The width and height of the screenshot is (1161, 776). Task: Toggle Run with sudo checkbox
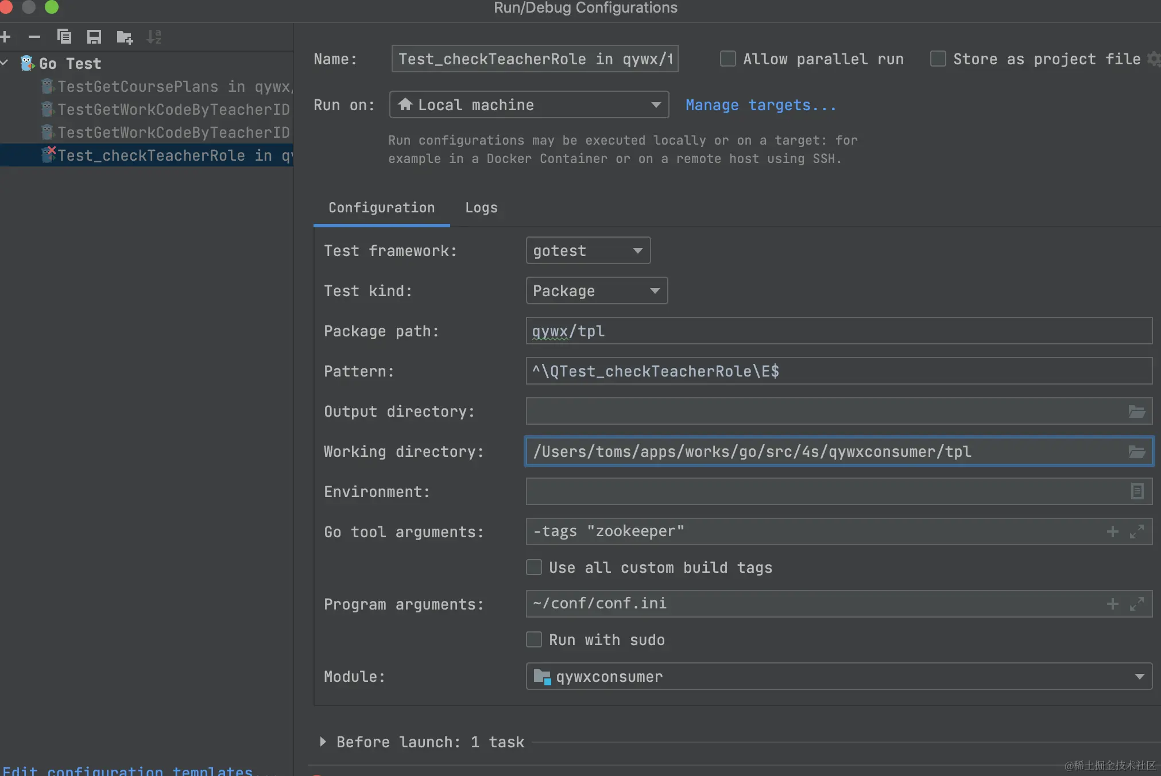pos(534,639)
